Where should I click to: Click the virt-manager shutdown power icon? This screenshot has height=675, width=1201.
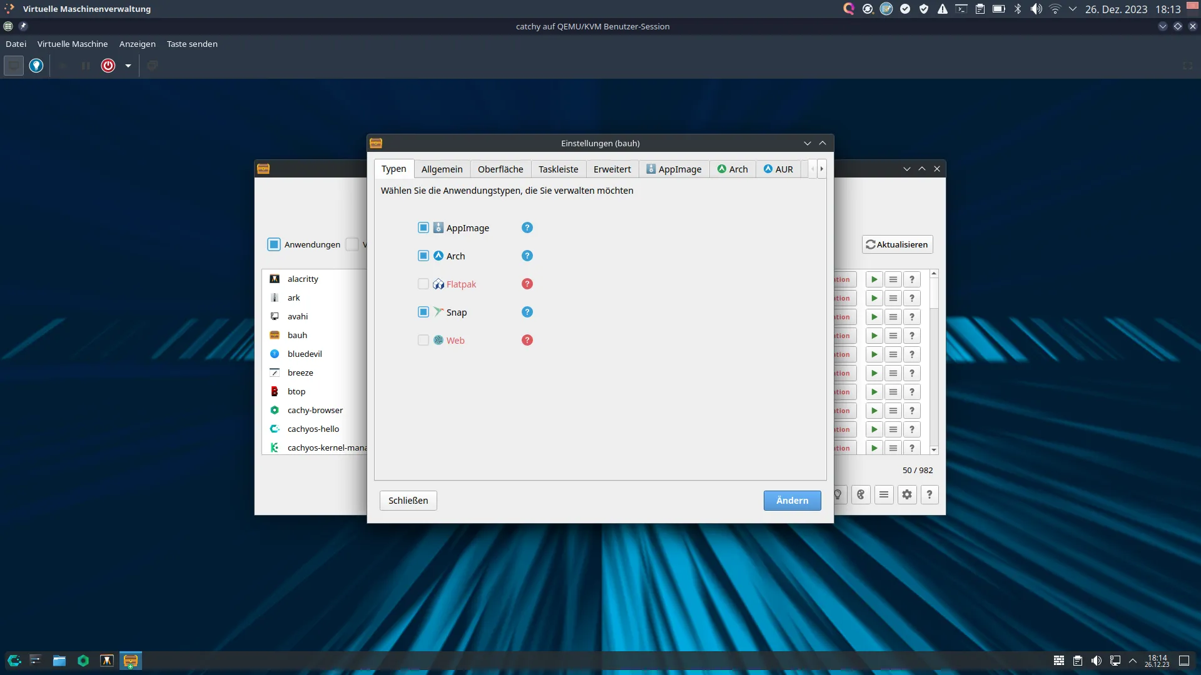(x=108, y=66)
